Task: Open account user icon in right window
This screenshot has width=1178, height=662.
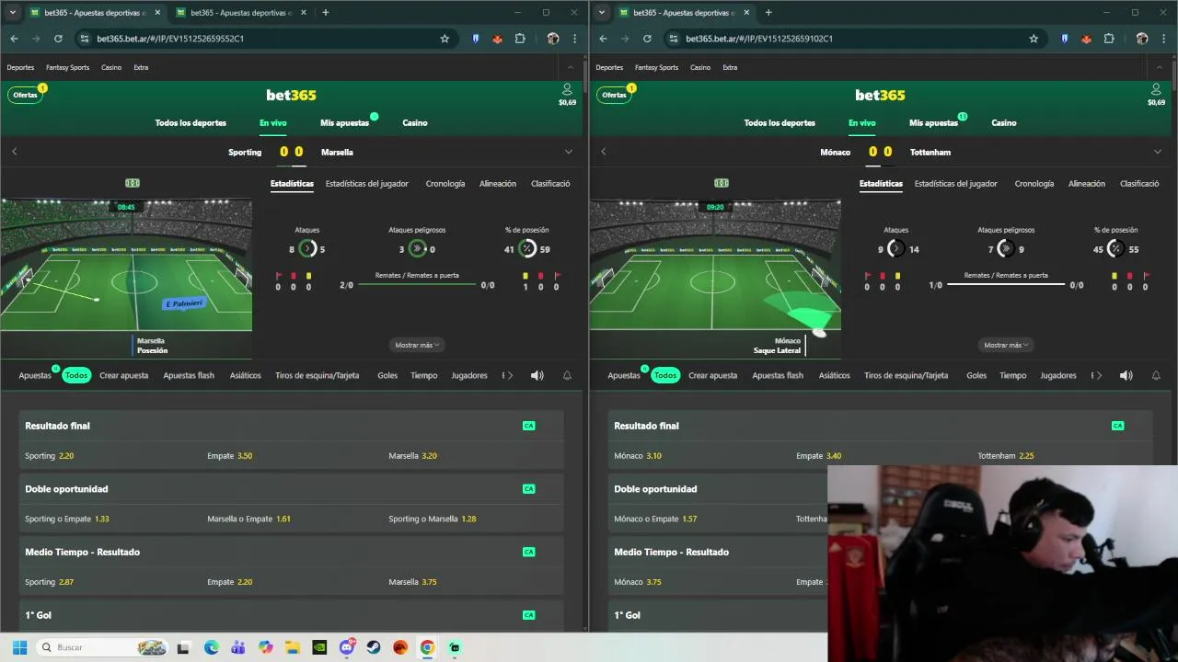Action: tap(1156, 89)
